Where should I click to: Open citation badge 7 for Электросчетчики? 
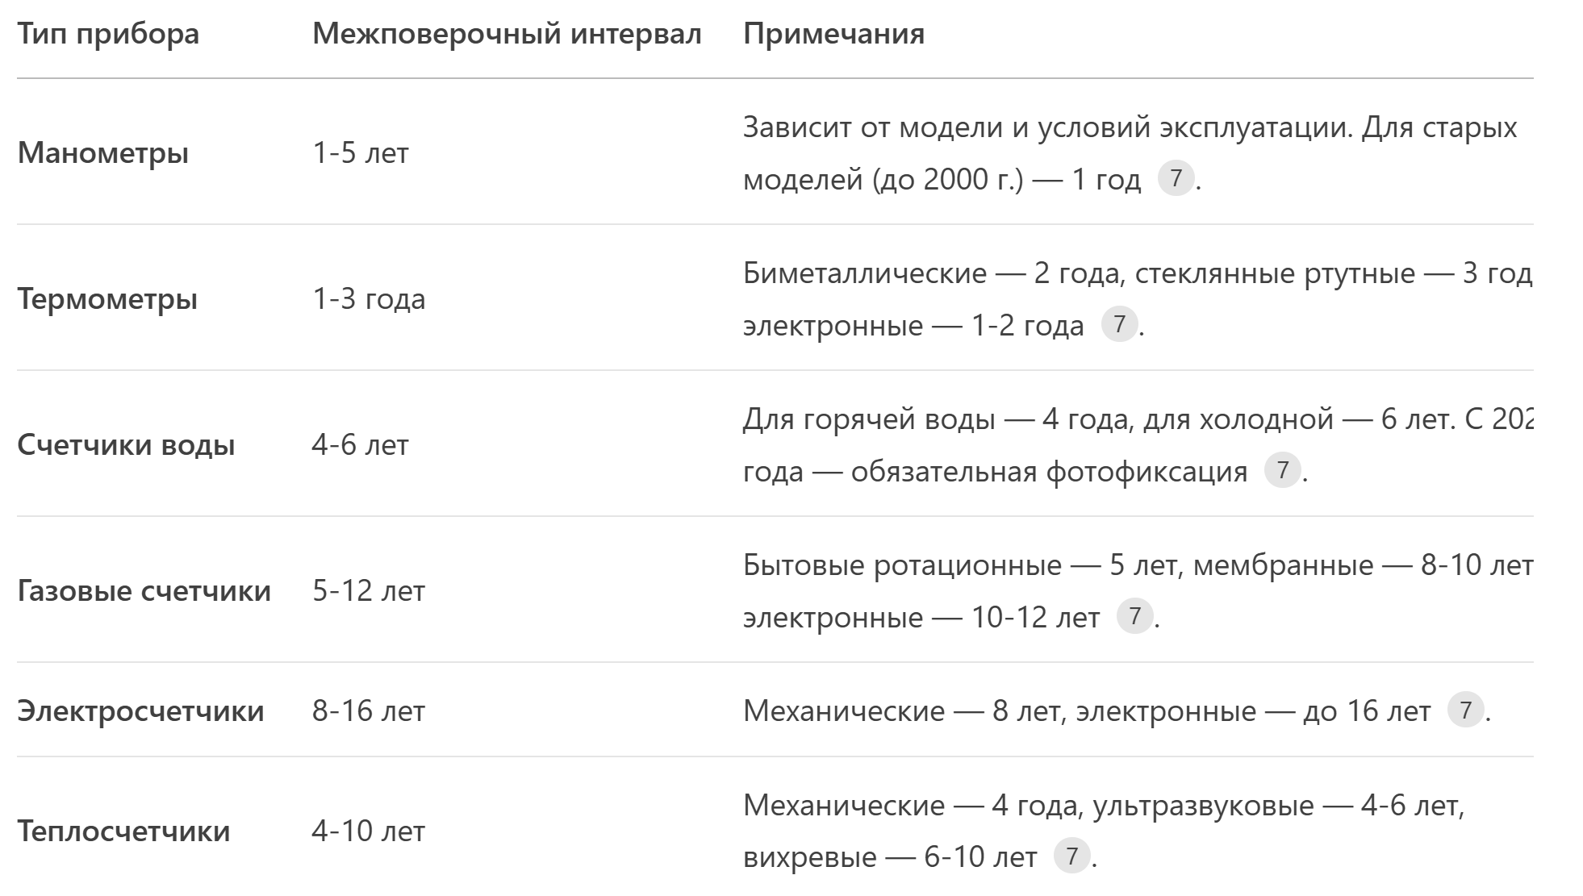click(x=1465, y=711)
